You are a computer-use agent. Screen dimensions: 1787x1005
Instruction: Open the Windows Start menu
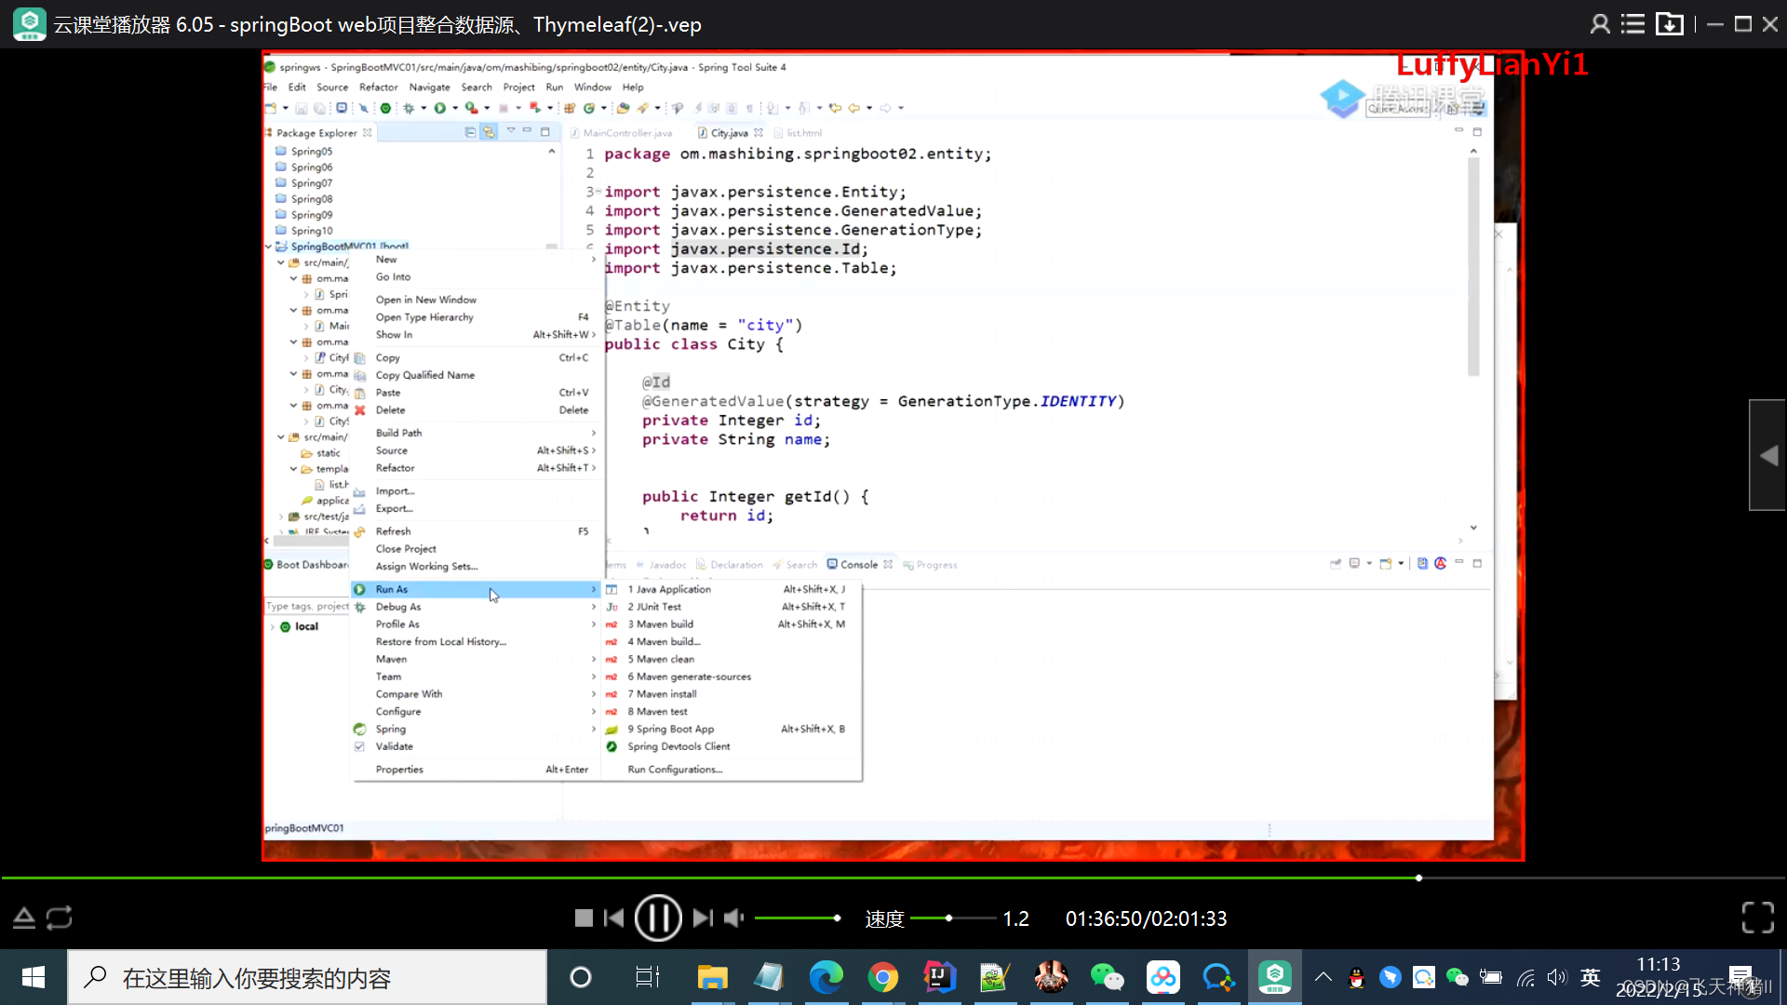[x=34, y=977]
